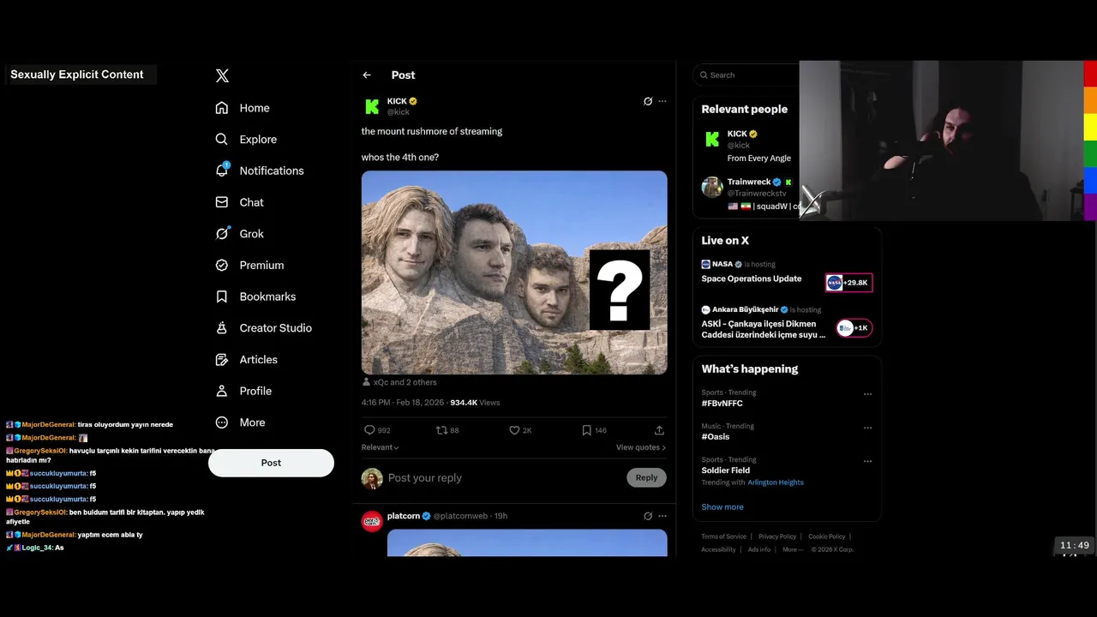
Task: Click the white Post button
Action: pyautogui.click(x=271, y=463)
